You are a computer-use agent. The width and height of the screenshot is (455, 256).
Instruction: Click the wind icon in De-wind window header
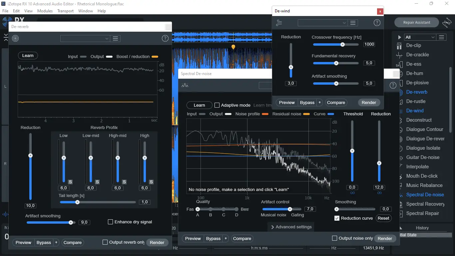click(279, 23)
